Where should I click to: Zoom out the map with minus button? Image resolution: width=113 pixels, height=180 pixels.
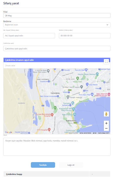pos(106,128)
